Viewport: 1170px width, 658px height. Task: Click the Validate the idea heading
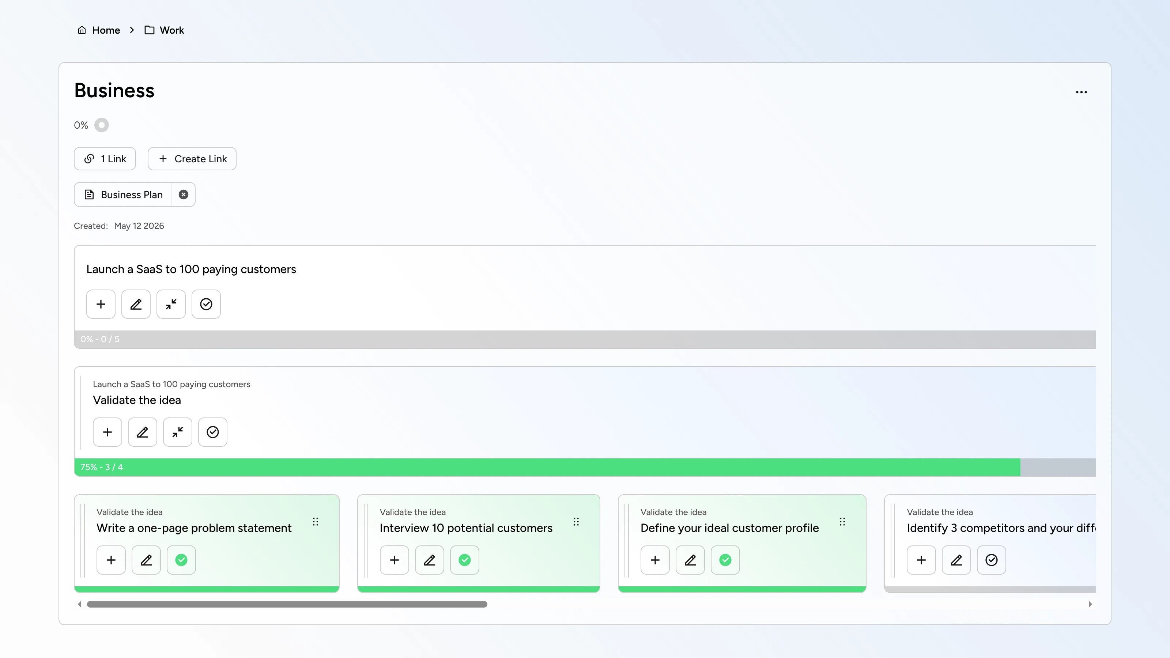click(137, 400)
